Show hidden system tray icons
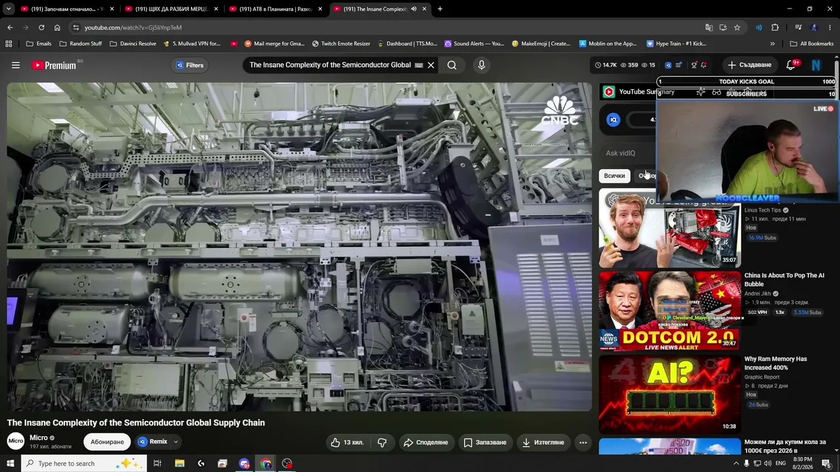This screenshot has width=840, height=472. point(736,463)
